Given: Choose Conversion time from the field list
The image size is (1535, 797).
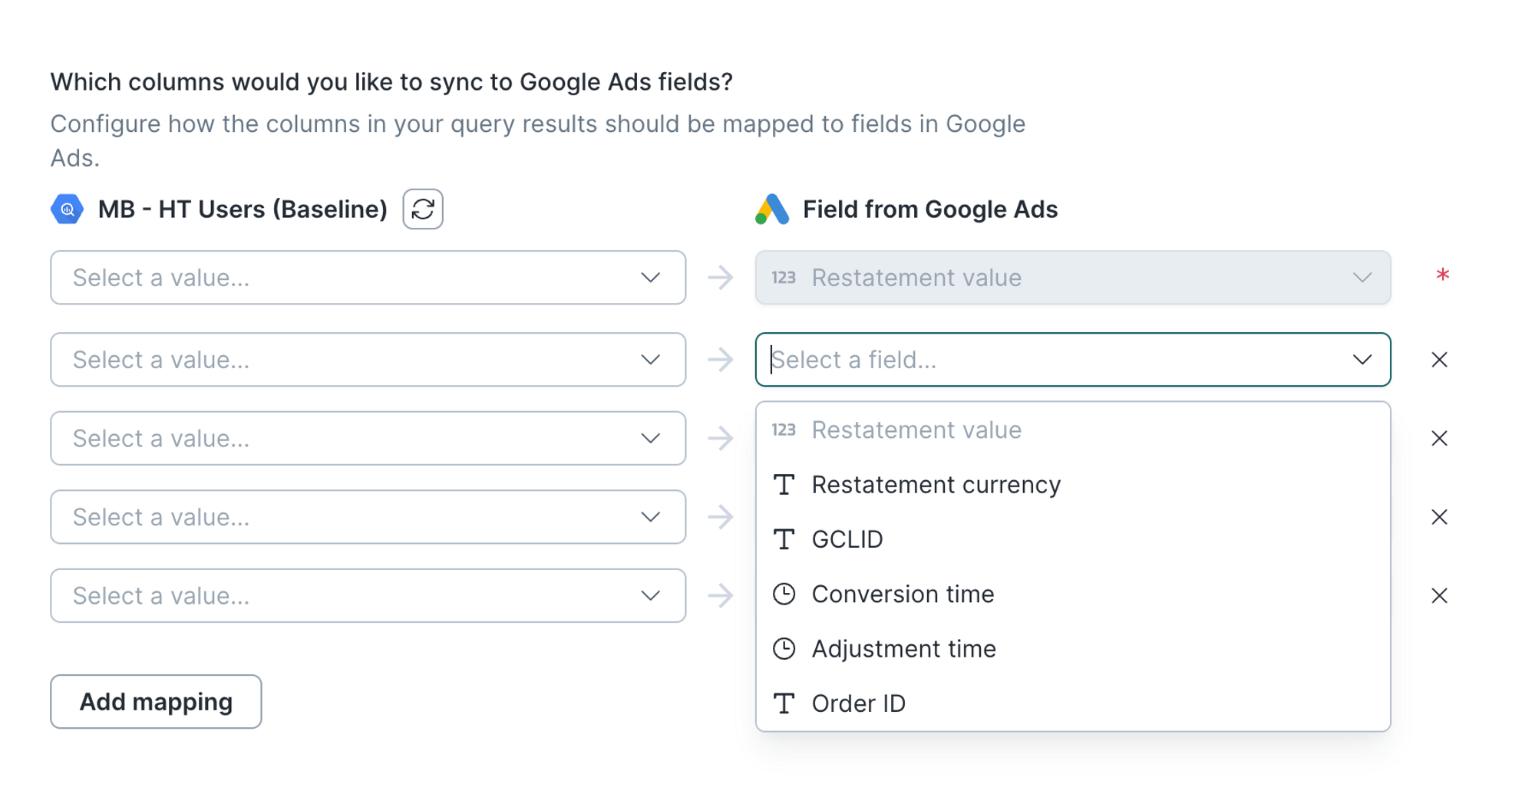Looking at the screenshot, I should coord(1073,594).
